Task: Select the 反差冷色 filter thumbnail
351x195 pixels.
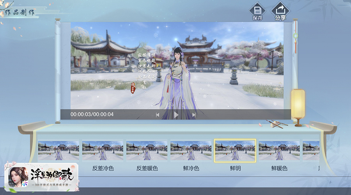Action: [103, 151]
